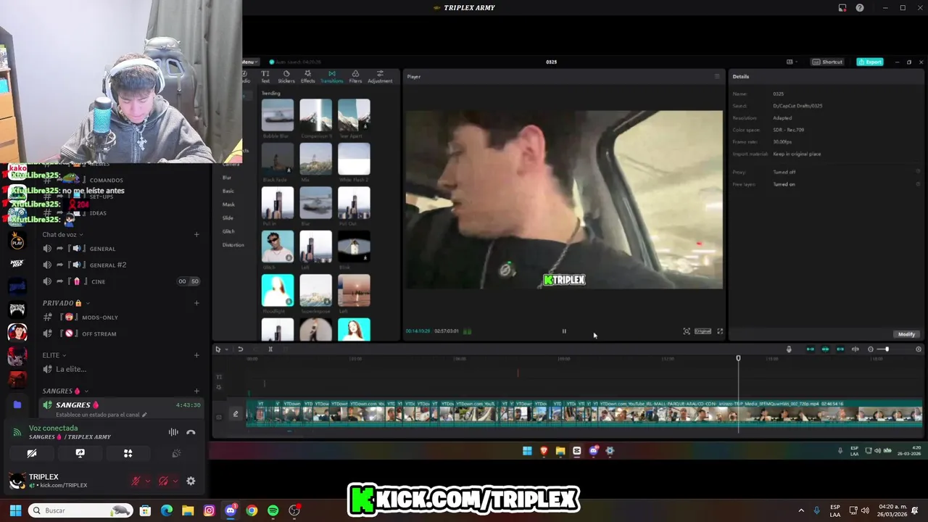Image resolution: width=928 pixels, height=522 pixels.
Task: Collapse the Chat de voz category
Action: click(x=62, y=235)
